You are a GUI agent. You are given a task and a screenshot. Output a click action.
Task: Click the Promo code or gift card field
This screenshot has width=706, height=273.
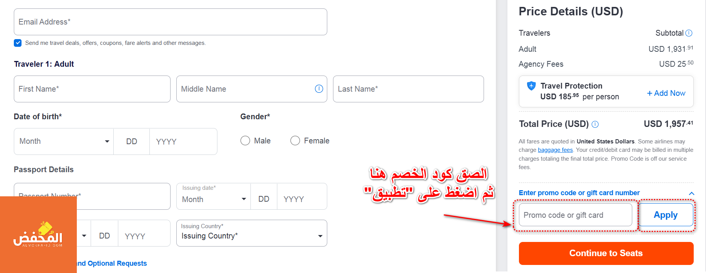pos(575,215)
